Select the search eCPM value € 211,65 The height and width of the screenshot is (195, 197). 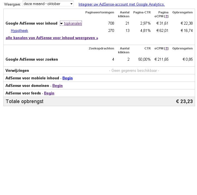161,59
